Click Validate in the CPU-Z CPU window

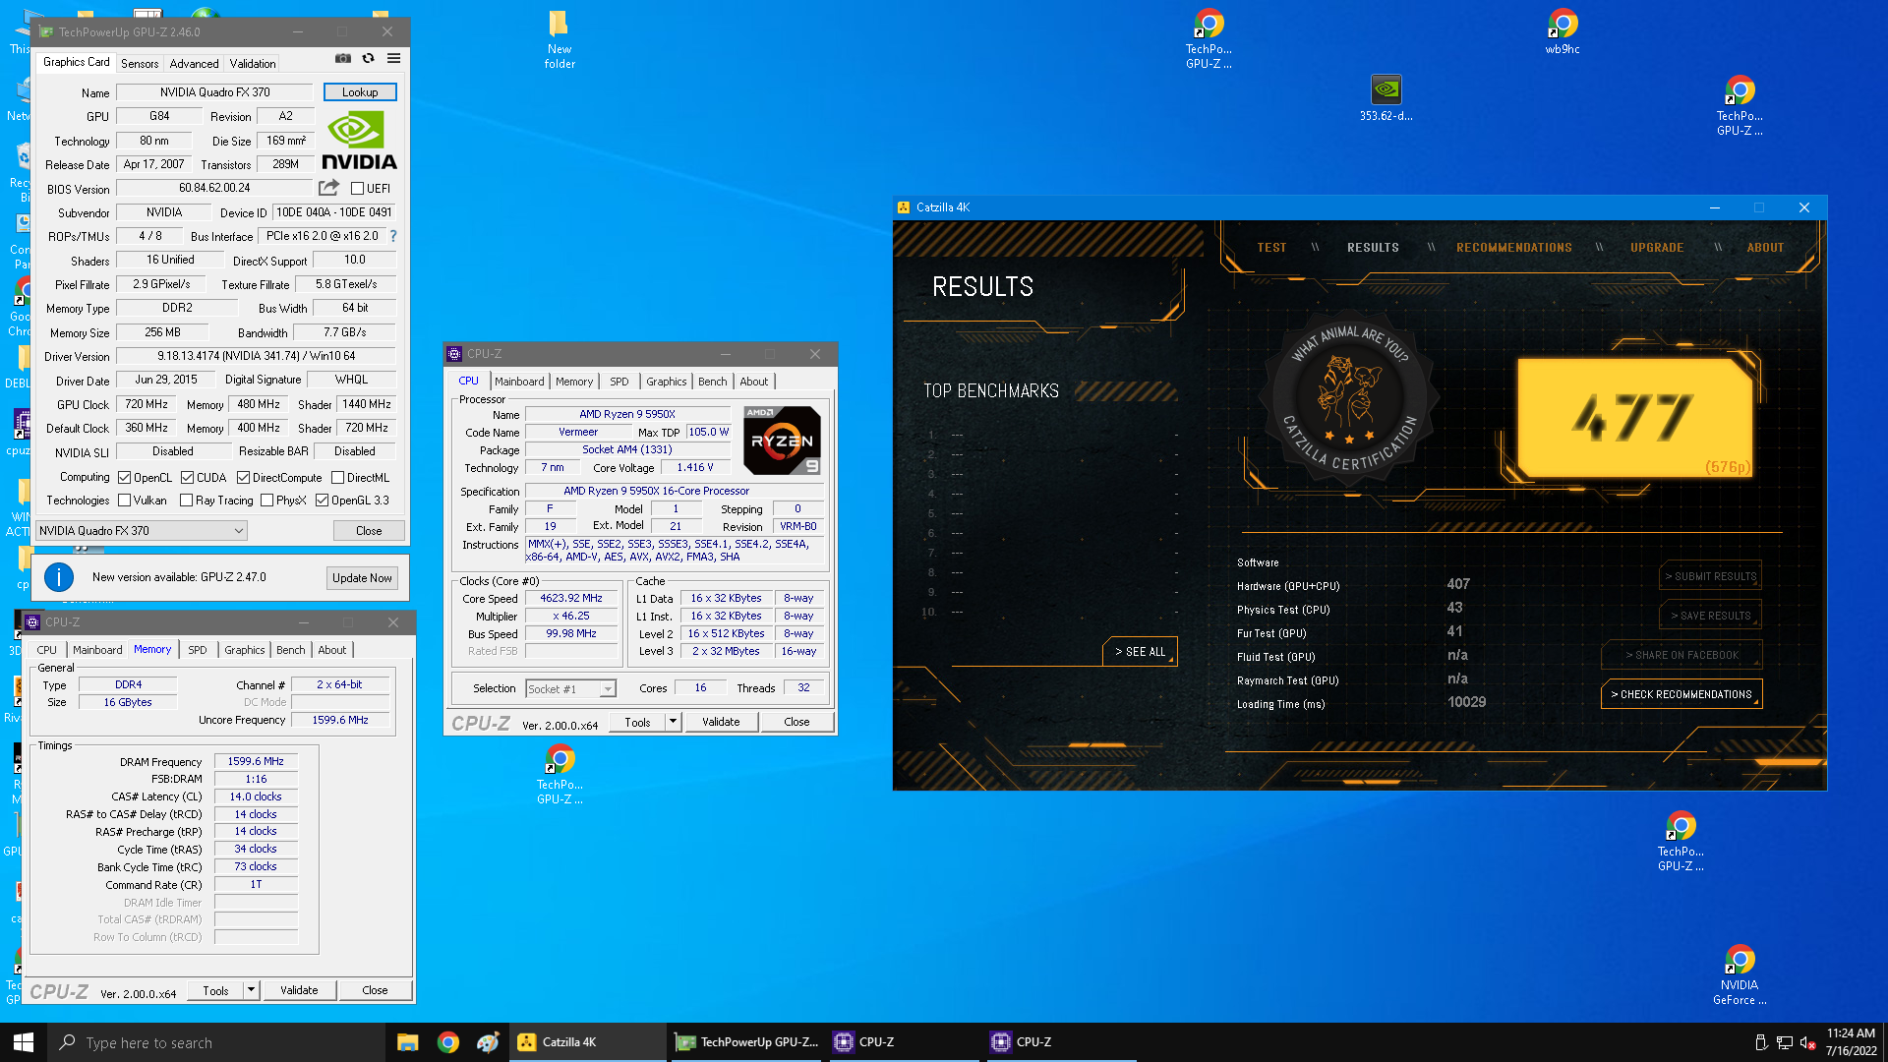tap(721, 722)
